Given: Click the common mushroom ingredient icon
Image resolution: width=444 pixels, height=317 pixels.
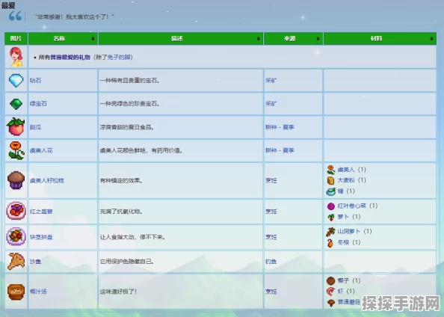Looking at the screenshot, I should pos(330,303).
